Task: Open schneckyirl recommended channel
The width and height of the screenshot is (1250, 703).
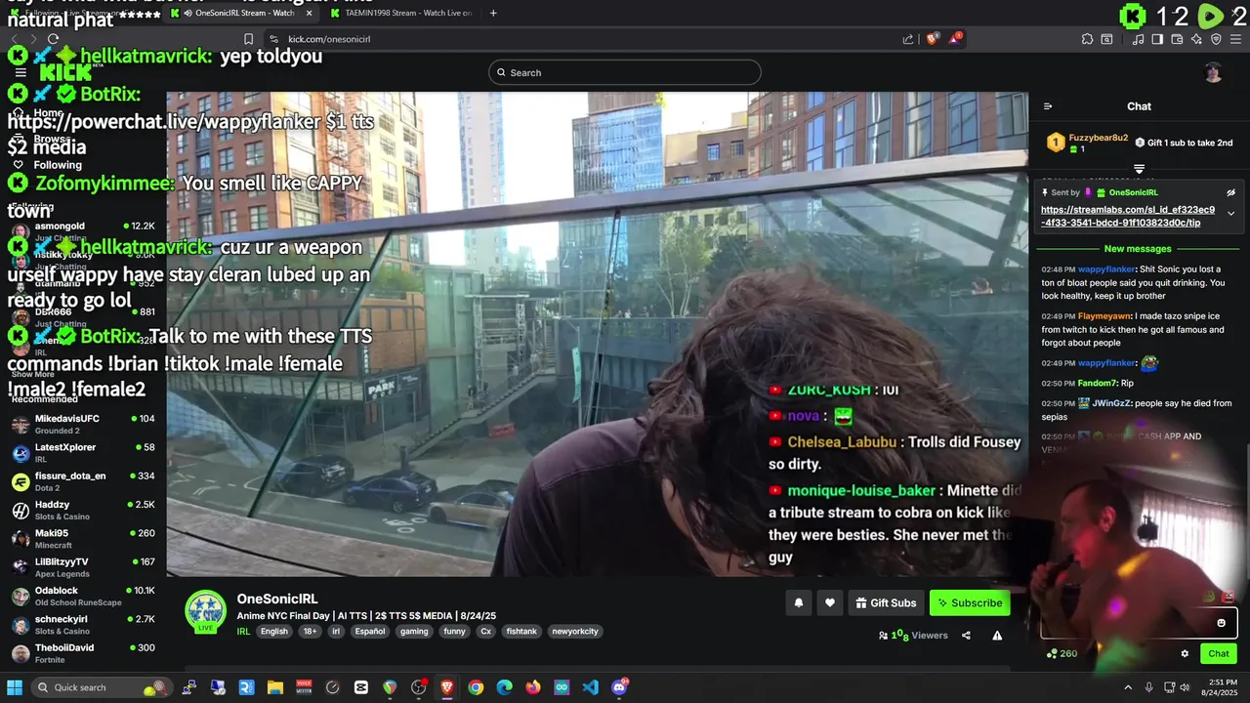Action: coord(83,625)
